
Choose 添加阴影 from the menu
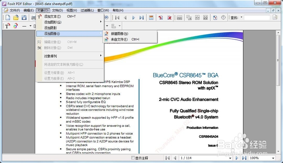[70, 28]
